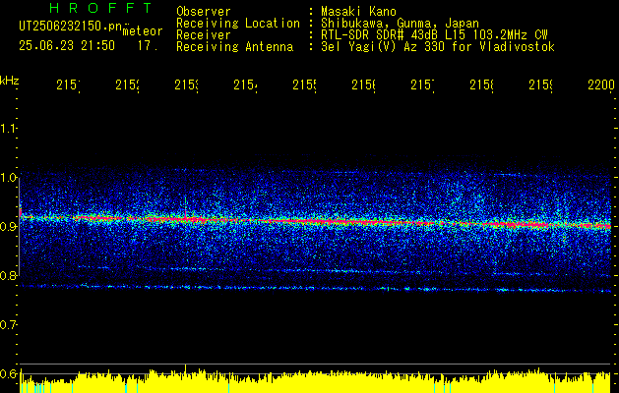
Task: Click the "Receiving Antenna" label
Action: pyautogui.click(x=235, y=47)
